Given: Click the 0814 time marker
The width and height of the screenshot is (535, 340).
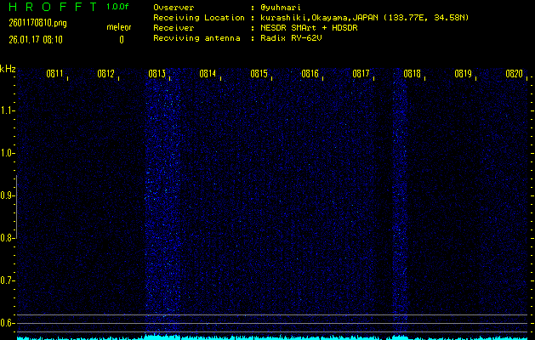Looking at the screenshot, I should (208, 74).
